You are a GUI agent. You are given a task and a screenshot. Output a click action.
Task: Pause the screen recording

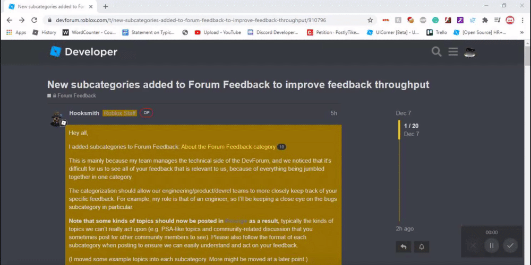(x=492, y=246)
